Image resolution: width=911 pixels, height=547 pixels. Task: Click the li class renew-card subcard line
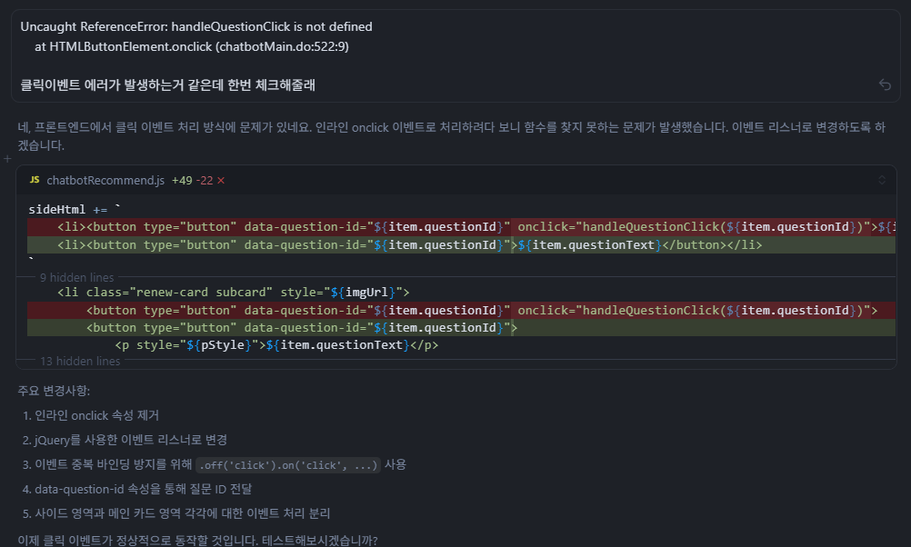pyautogui.click(x=234, y=292)
